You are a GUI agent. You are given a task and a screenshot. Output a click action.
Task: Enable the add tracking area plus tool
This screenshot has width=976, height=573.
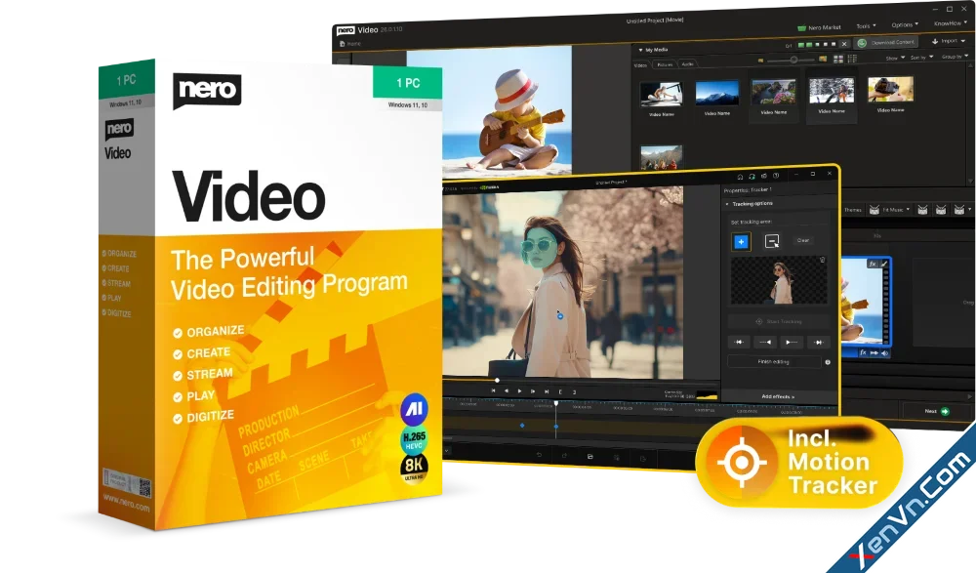coord(741,242)
